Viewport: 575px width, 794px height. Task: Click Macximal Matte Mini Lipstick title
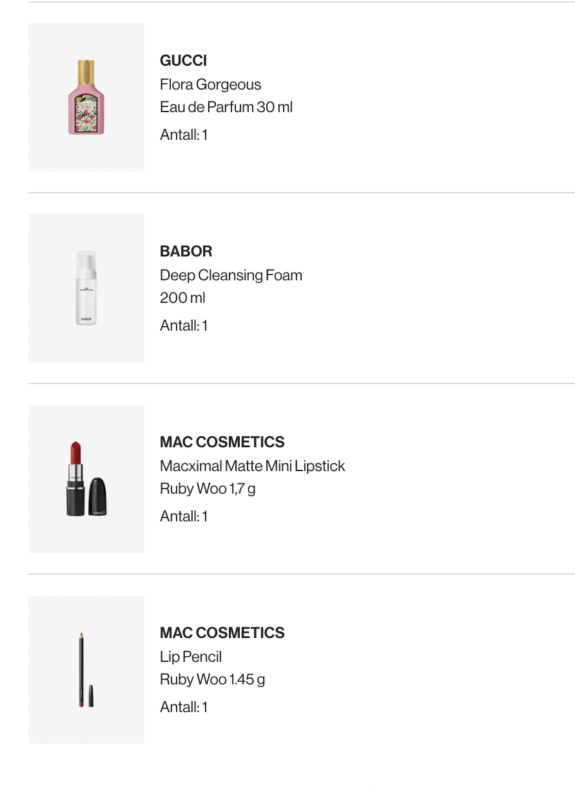[253, 466]
